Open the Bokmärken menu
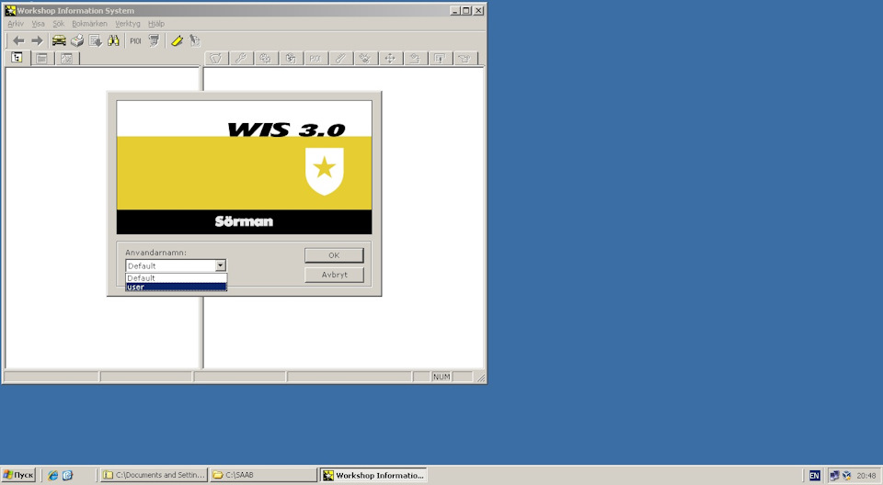This screenshot has height=485, width=883. pyautogui.click(x=89, y=24)
